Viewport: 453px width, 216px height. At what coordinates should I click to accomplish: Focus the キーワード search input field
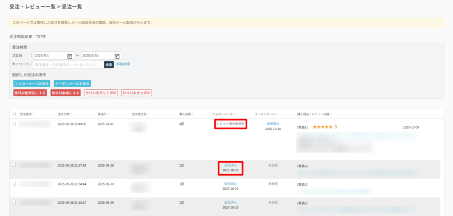pyautogui.click(x=69, y=64)
